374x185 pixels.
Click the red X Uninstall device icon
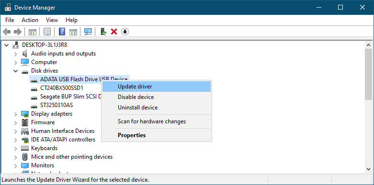click(x=114, y=32)
